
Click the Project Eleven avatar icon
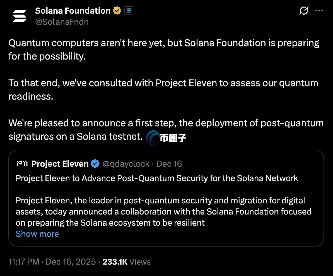tap(22, 164)
